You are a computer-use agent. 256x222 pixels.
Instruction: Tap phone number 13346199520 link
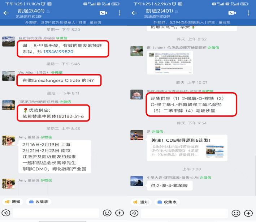pyautogui.click(x=58, y=52)
